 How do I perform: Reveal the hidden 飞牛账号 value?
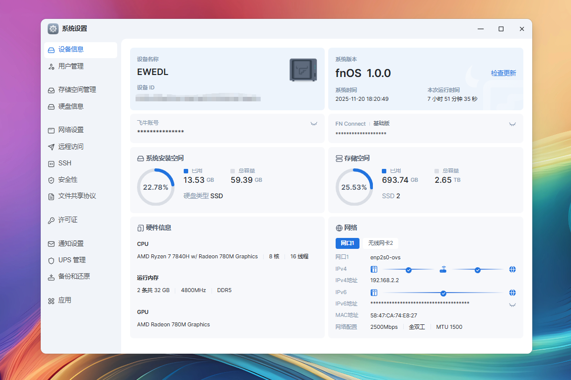coord(314,124)
